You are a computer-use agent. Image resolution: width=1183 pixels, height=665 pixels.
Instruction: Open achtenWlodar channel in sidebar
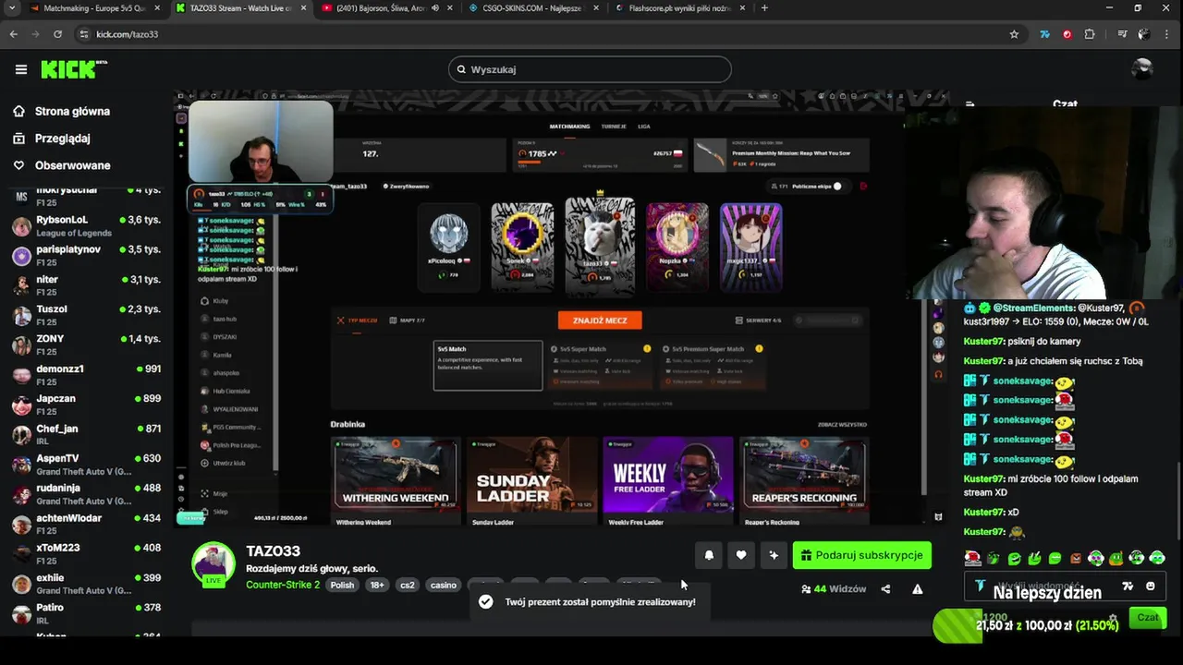point(87,524)
